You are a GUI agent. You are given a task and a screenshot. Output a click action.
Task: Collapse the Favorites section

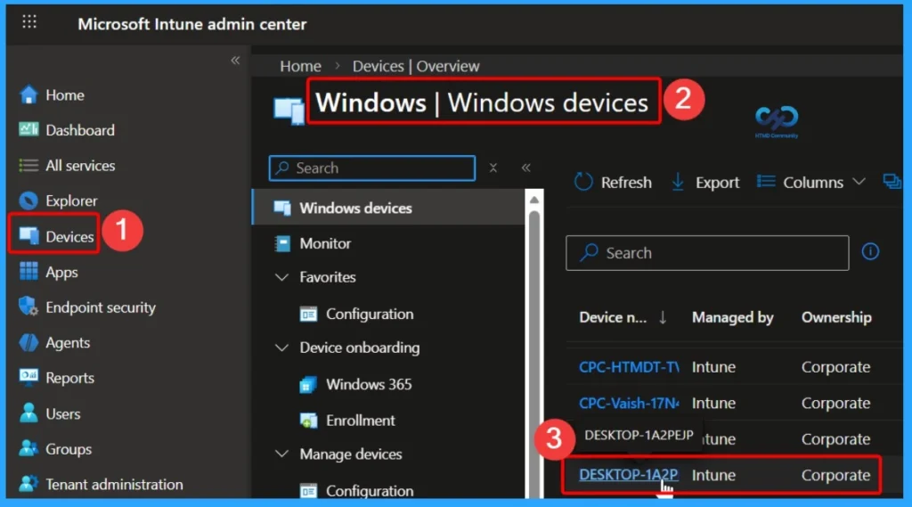[281, 277]
